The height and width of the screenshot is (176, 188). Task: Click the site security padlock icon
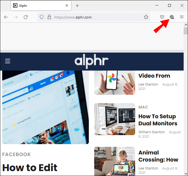click(x=49, y=17)
